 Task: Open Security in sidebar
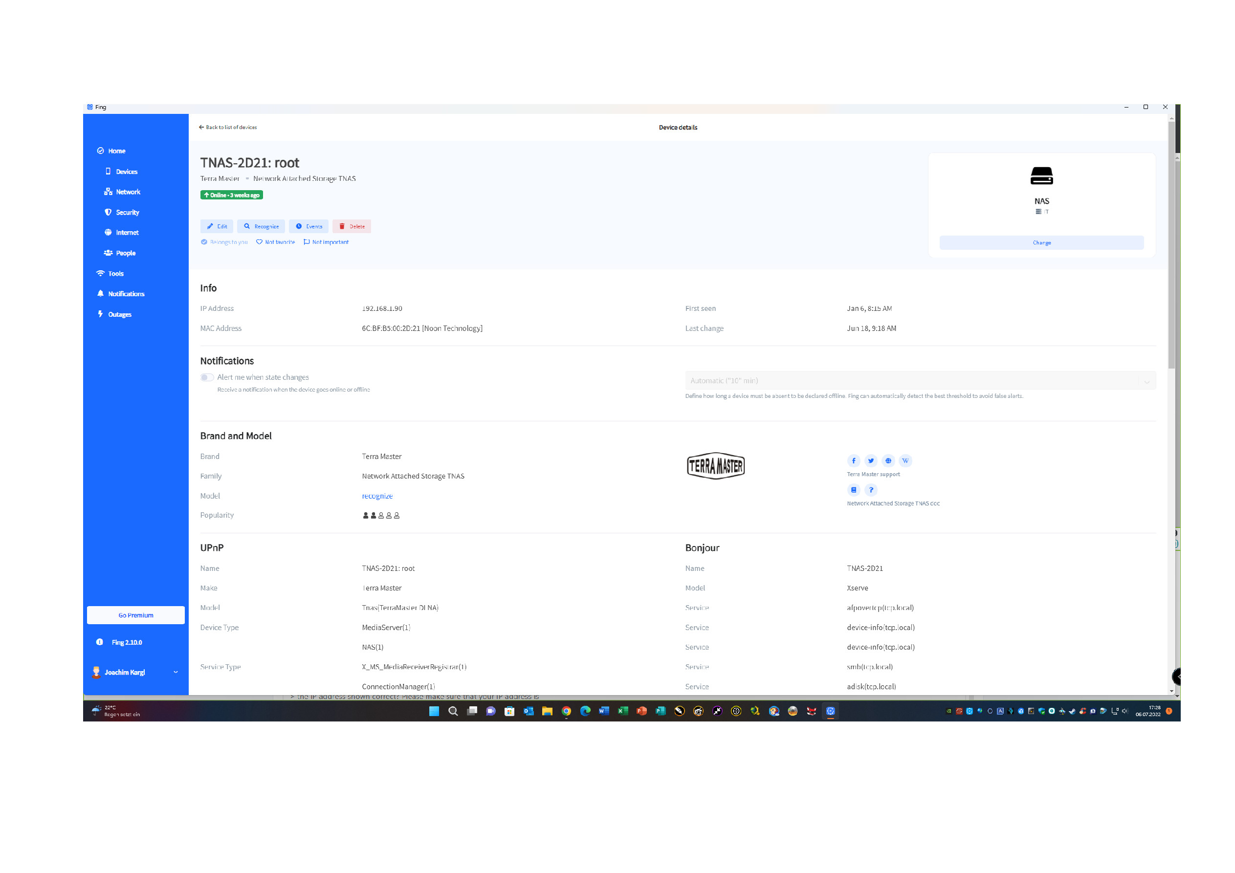tap(122, 212)
